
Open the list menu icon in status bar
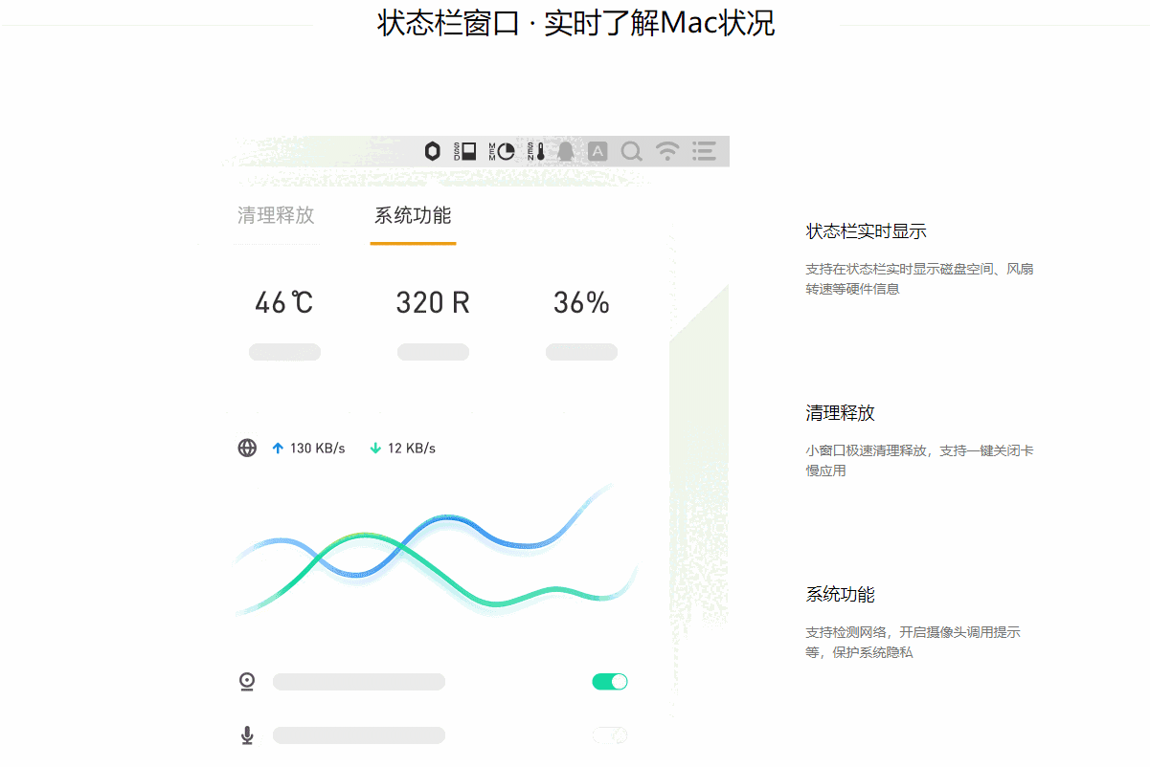(x=703, y=151)
